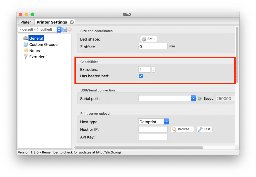
Task: Click the Browse button for host
Action: coord(182,129)
